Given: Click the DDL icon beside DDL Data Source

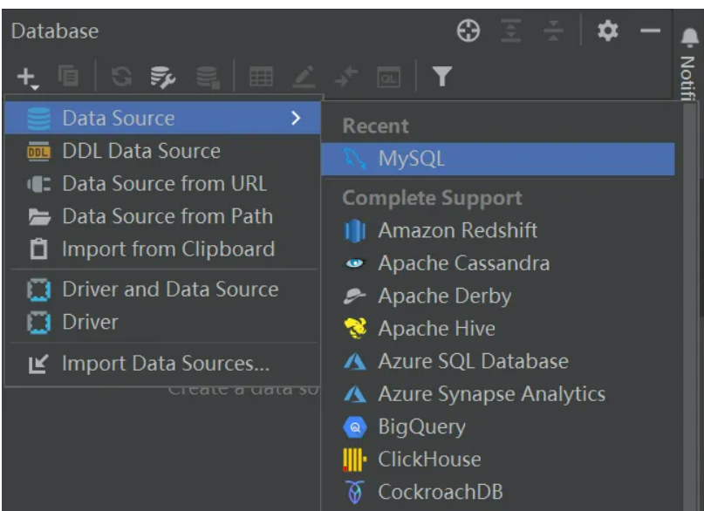Looking at the screenshot, I should (x=38, y=152).
